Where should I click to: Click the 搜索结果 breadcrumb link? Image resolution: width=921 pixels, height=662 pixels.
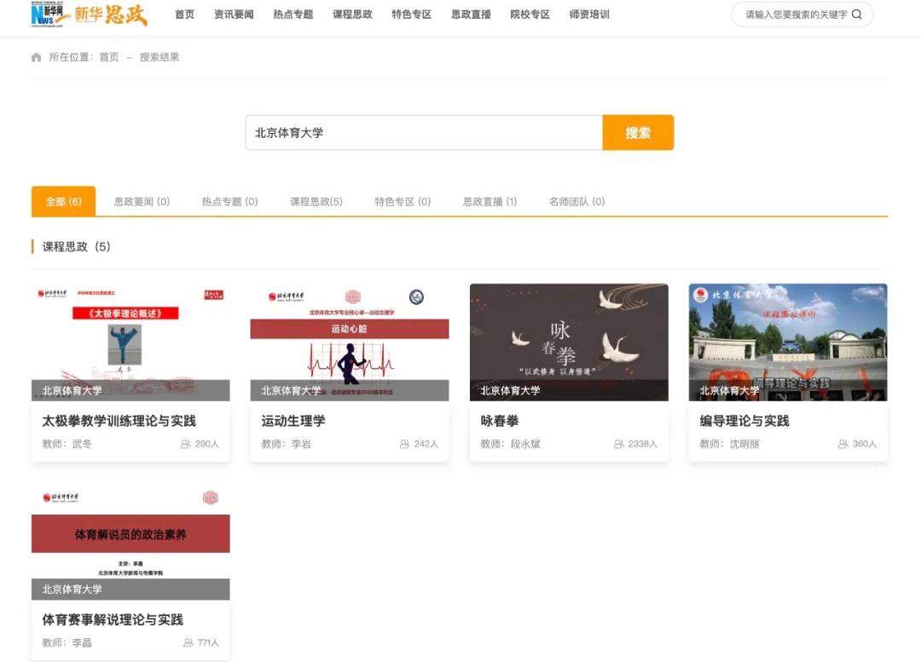161,56
